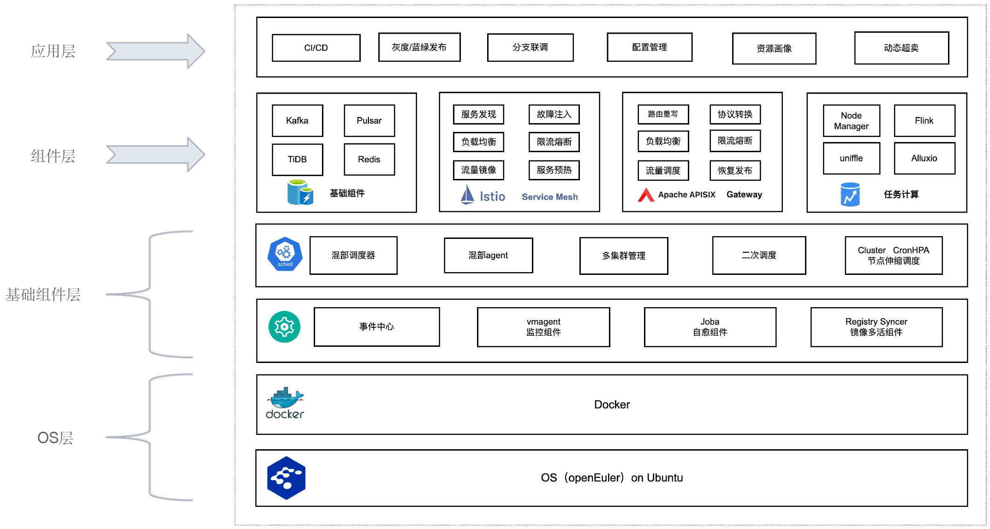Click the 服务预热 box

554,170
